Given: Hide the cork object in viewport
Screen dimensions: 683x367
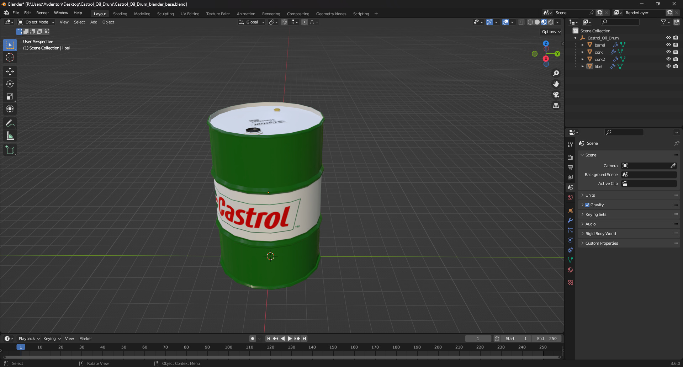Looking at the screenshot, I should pyautogui.click(x=668, y=52).
